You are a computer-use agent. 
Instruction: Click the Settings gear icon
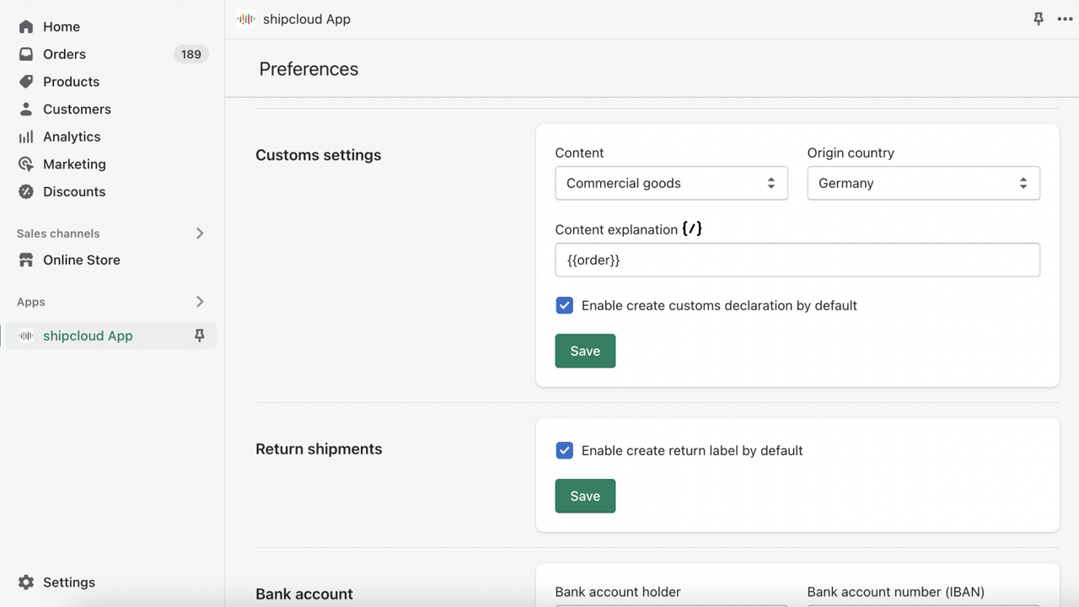point(26,583)
